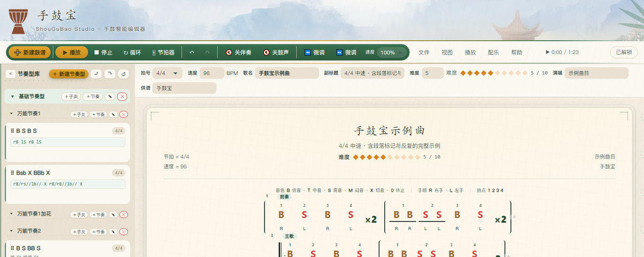Click the first curved arrow icon beside 新建节奏型
644x257 pixels.
96,74
